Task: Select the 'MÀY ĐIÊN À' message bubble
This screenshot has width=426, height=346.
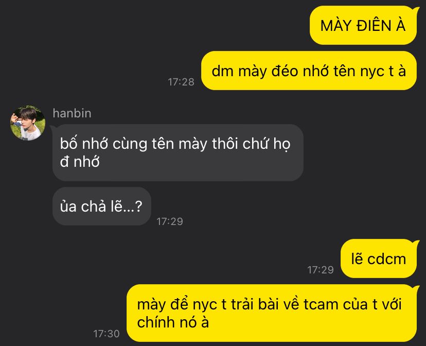Action: (x=363, y=25)
